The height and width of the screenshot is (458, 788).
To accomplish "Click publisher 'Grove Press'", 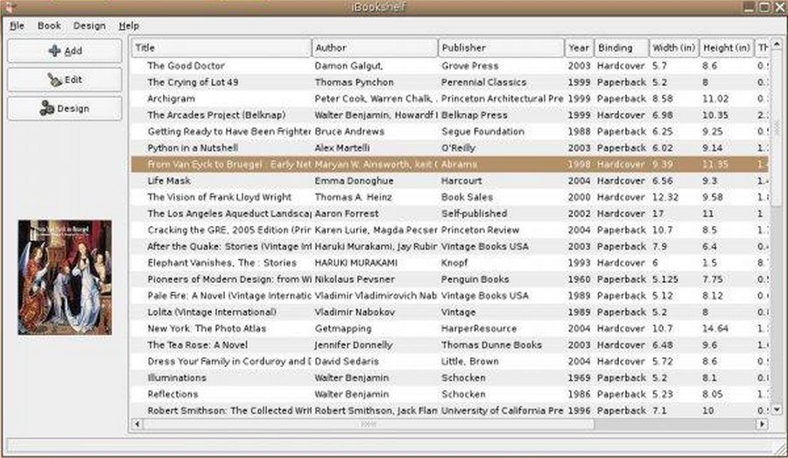I will point(470,66).
